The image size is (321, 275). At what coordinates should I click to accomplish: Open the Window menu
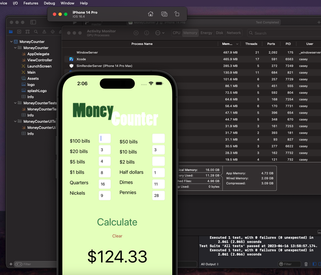(x=67, y=3)
